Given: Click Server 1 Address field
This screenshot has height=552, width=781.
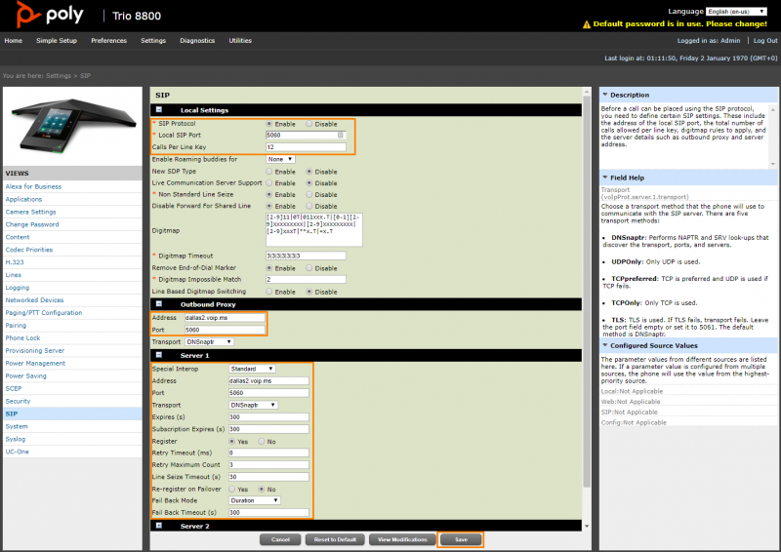Looking at the screenshot, I should pos(269,380).
